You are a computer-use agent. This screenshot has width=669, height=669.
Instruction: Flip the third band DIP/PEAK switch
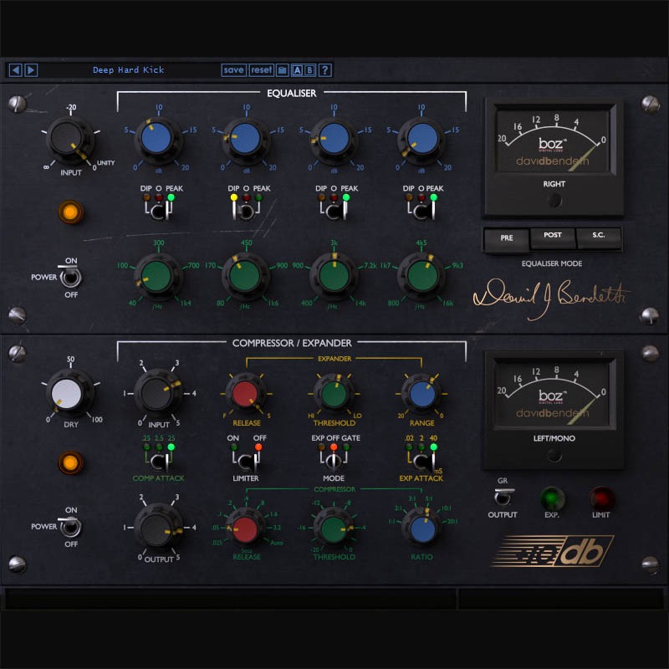334,211
